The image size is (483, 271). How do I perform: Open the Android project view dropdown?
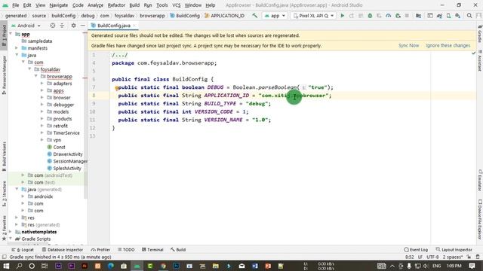tap(26, 26)
